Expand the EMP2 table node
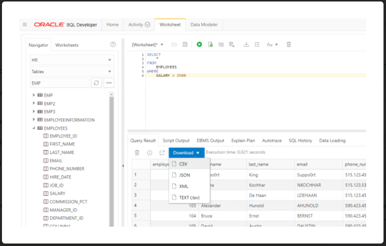The height and width of the screenshot is (246, 386). (34, 103)
